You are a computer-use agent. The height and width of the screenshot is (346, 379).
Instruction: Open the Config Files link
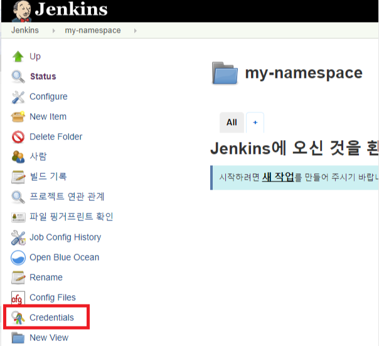click(53, 298)
